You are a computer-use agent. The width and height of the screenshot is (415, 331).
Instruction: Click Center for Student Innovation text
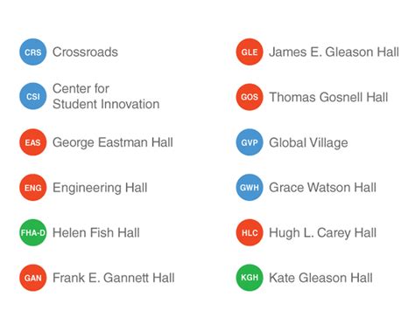(106, 96)
